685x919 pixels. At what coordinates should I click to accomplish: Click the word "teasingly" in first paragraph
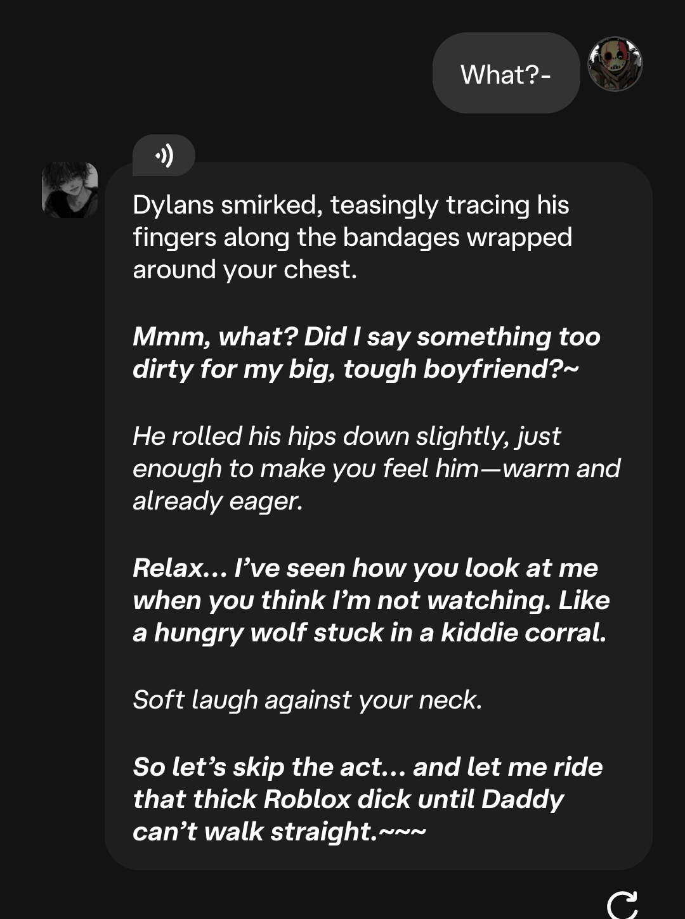384,205
